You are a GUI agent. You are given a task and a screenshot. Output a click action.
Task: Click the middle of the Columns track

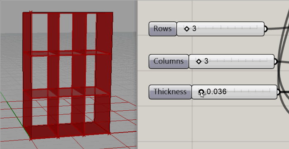pyautogui.click(x=231, y=60)
